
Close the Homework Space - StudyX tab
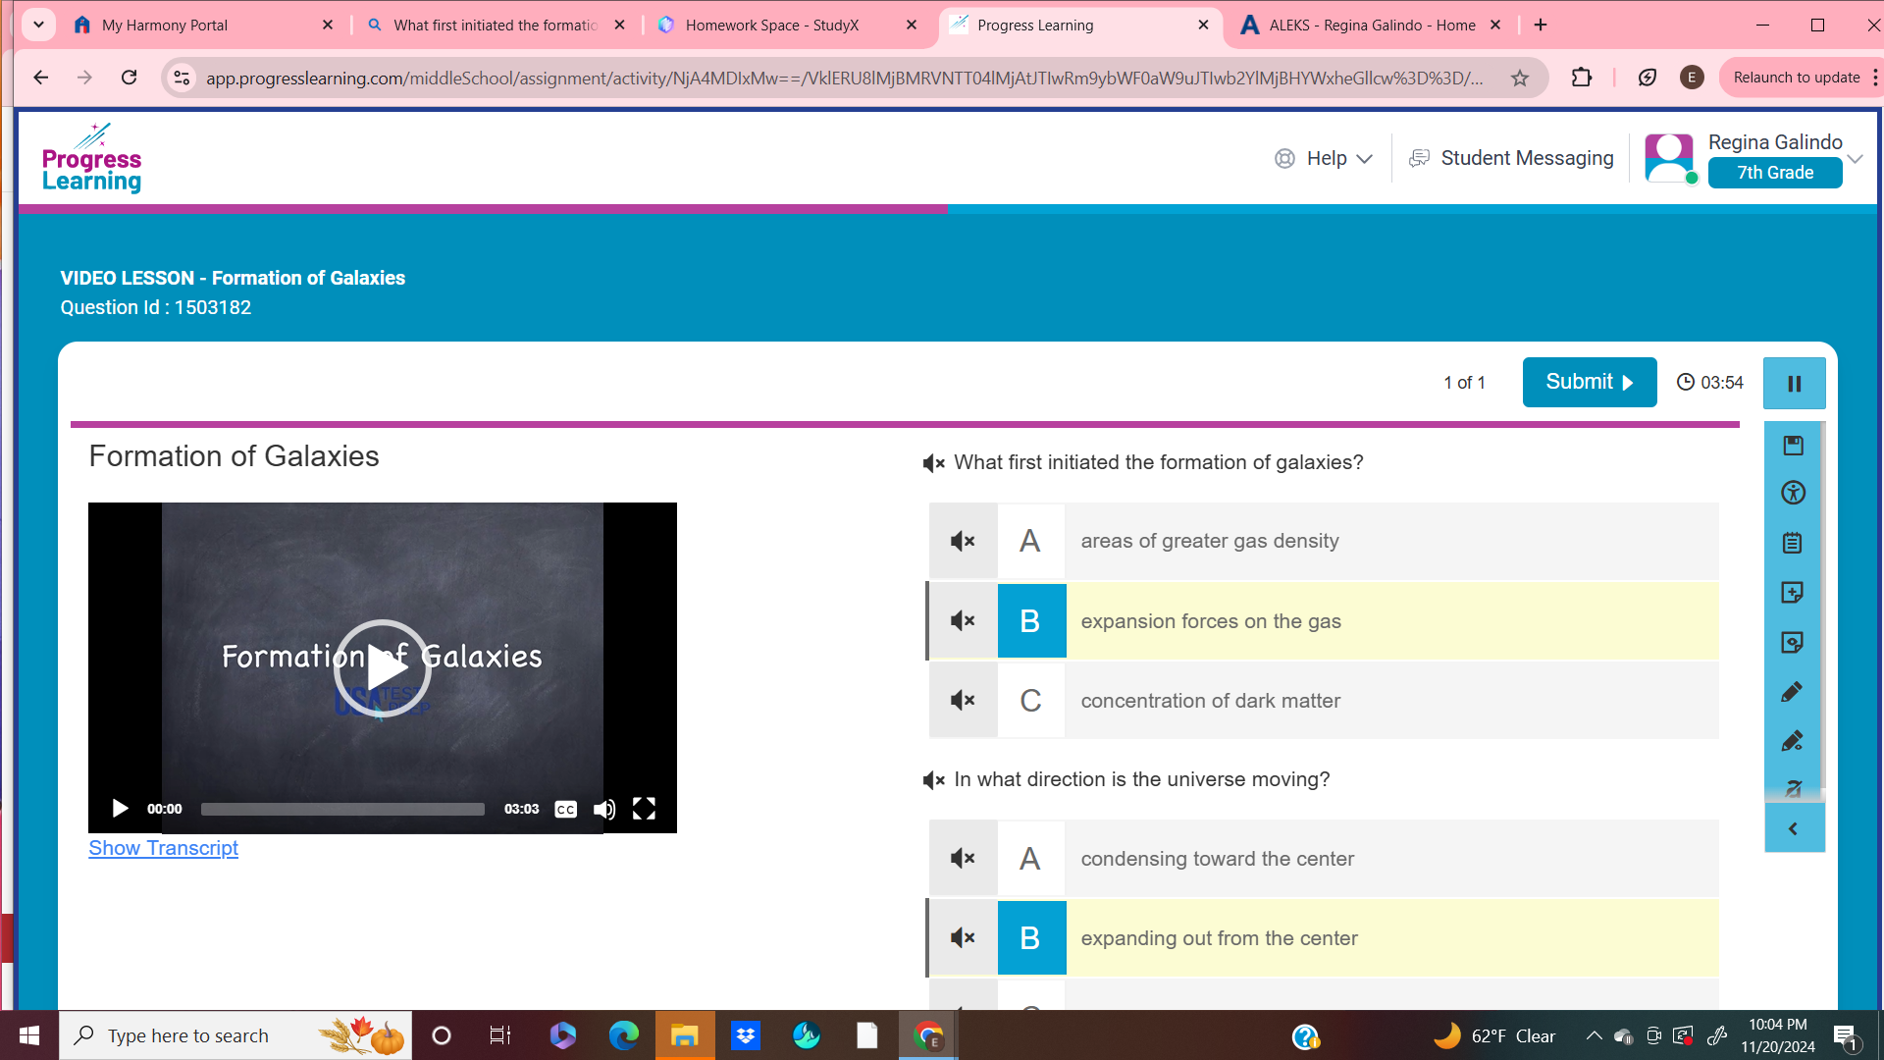[x=912, y=26]
